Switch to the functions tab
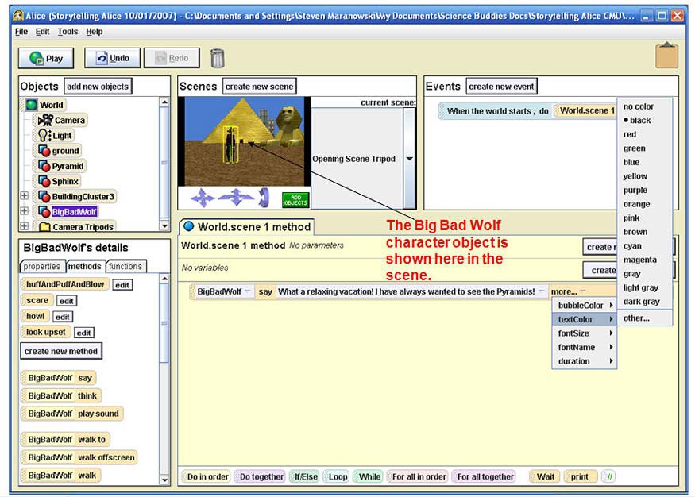This screenshot has width=695, height=497. pos(125,266)
